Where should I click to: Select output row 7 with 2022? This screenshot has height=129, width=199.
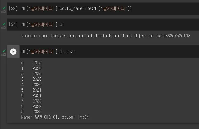coord(31,101)
